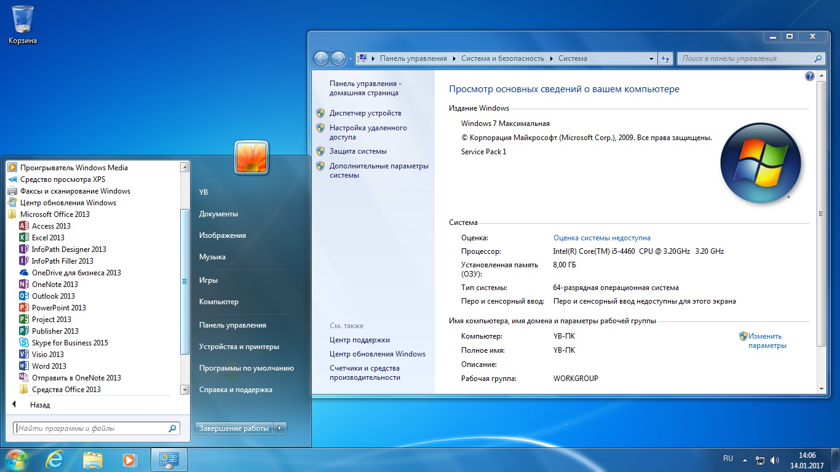Click Оценка системы недоступна link
Viewport: 840px width, 472px height.
pyautogui.click(x=602, y=238)
